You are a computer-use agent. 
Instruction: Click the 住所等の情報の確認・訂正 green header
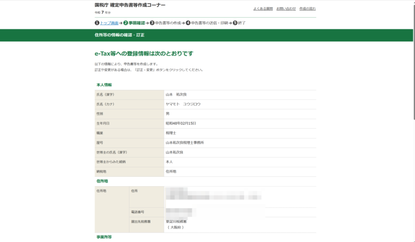click(x=119, y=35)
